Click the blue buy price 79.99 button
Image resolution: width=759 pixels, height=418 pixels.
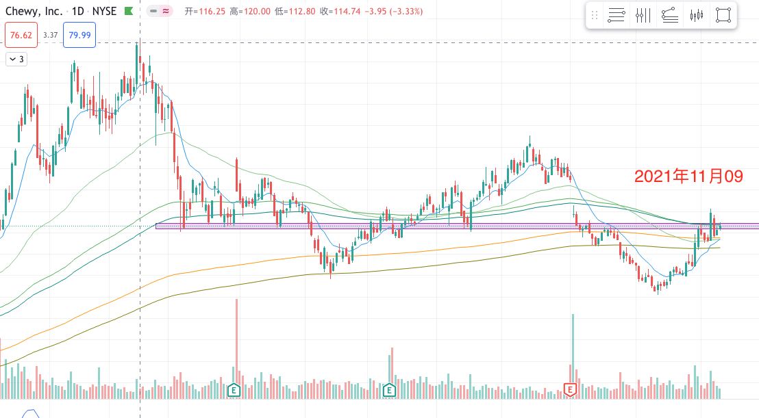(x=79, y=35)
